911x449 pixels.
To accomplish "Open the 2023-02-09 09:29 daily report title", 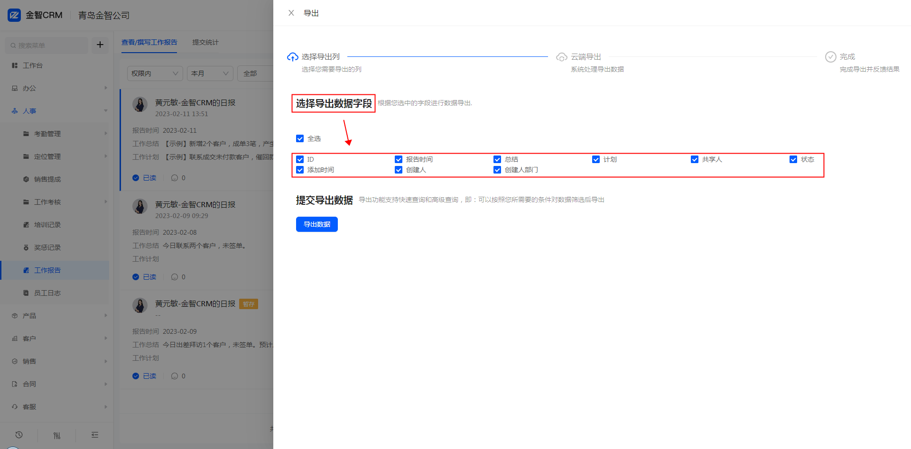I will coord(195,204).
